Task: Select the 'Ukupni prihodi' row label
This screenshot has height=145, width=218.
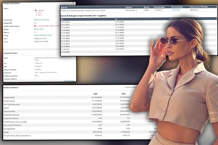Action: coord(10,97)
